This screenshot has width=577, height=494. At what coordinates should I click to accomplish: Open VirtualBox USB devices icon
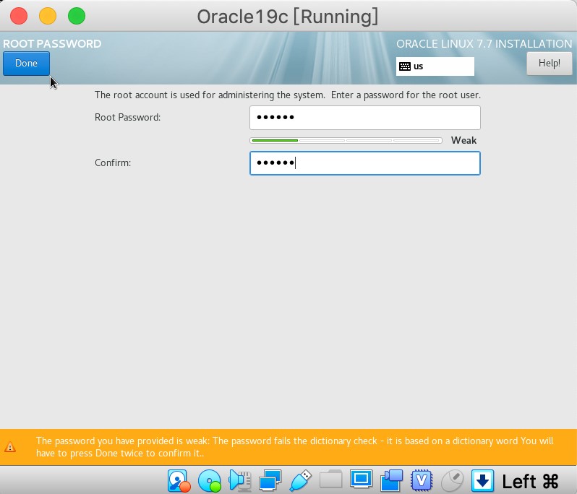tap(300, 480)
